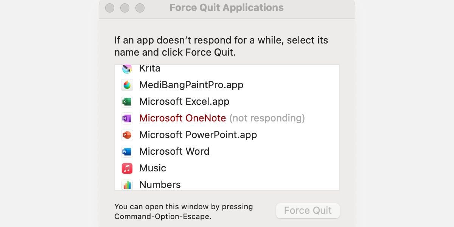Select Microsoft PowerPoint.app entry
This screenshot has width=454, height=227.
pos(198,135)
